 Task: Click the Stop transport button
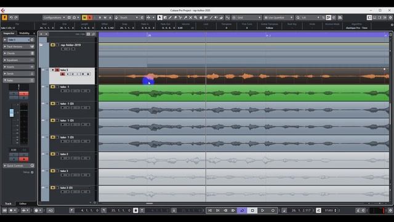(252, 210)
